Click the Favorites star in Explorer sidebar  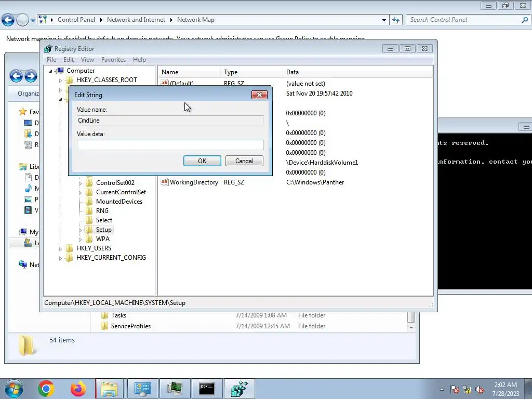pyautogui.click(x=23, y=112)
